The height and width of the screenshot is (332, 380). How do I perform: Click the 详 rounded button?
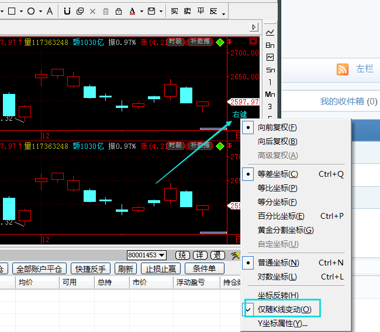tap(200, 255)
